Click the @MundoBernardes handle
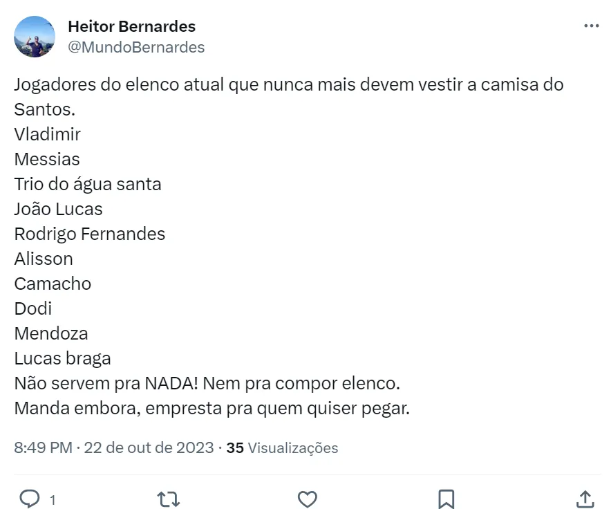Screen dimensions: 611x509 click(x=136, y=47)
